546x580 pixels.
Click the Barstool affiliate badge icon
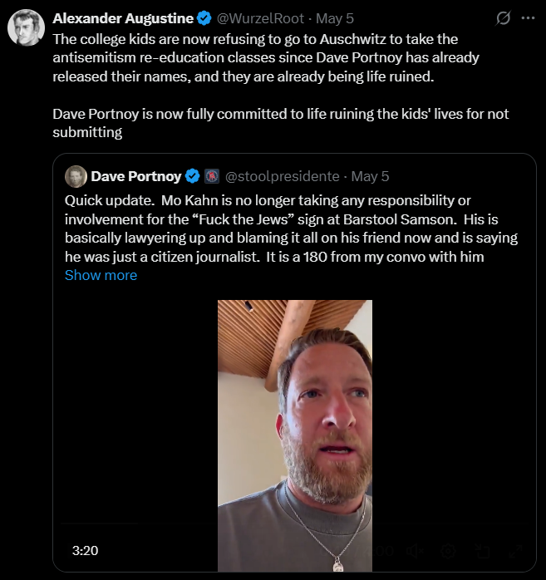pos(210,176)
